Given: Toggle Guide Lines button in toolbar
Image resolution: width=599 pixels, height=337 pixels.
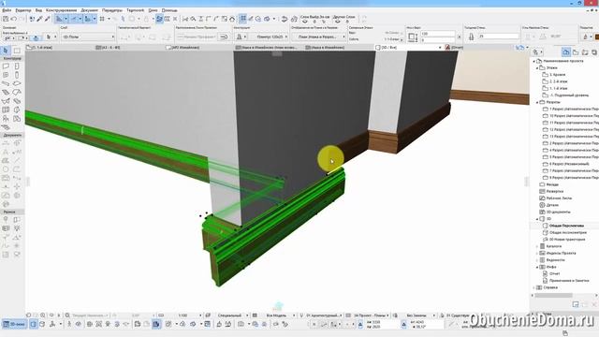Looking at the screenshot, I should tap(60, 19).
